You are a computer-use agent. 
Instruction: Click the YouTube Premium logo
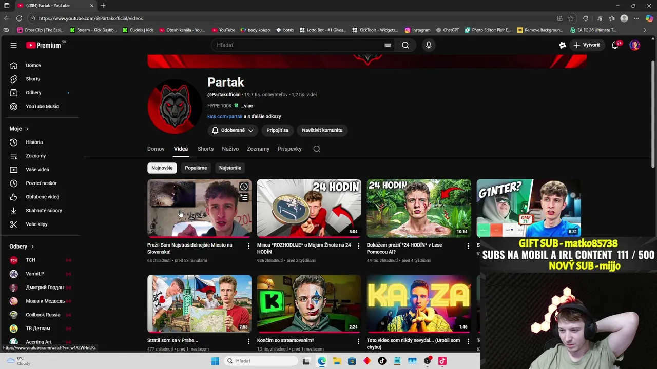tap(43, 45)
